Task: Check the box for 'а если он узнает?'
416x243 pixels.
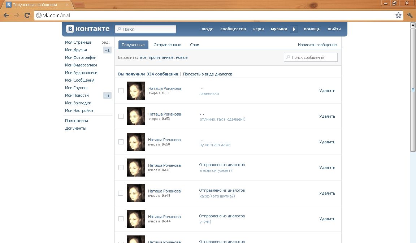Action: pos(121,168)
